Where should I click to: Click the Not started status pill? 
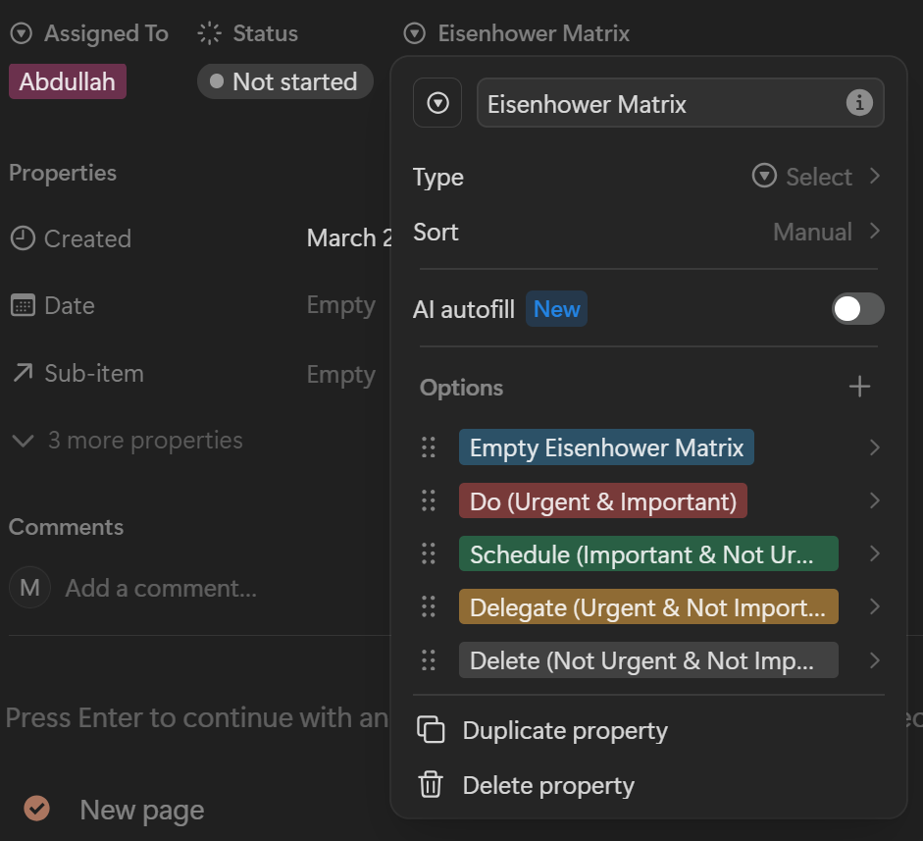284,81
